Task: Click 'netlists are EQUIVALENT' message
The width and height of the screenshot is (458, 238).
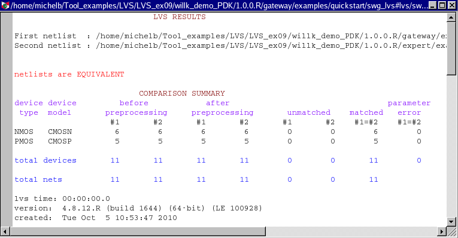Action: (69, 74)
